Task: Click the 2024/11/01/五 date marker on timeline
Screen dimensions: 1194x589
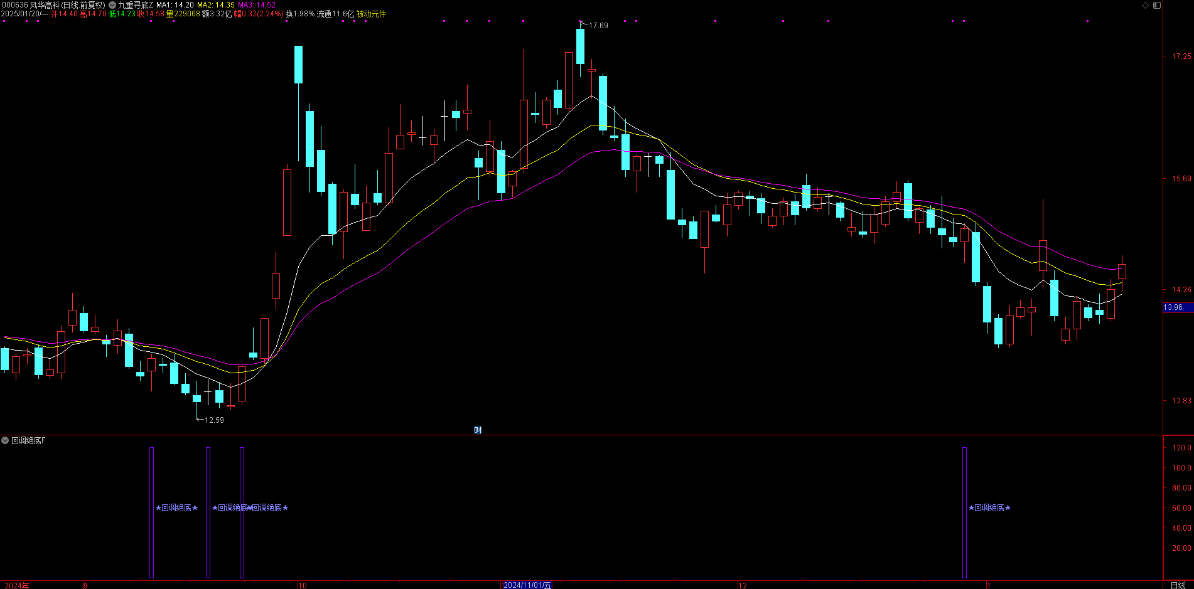Action: click(x=527, y=585)
